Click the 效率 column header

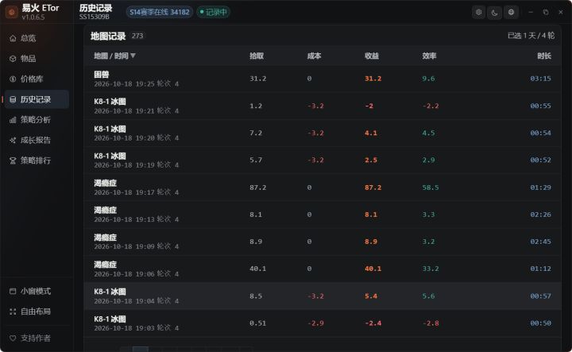pyautogui.click(x=429, y=56)
